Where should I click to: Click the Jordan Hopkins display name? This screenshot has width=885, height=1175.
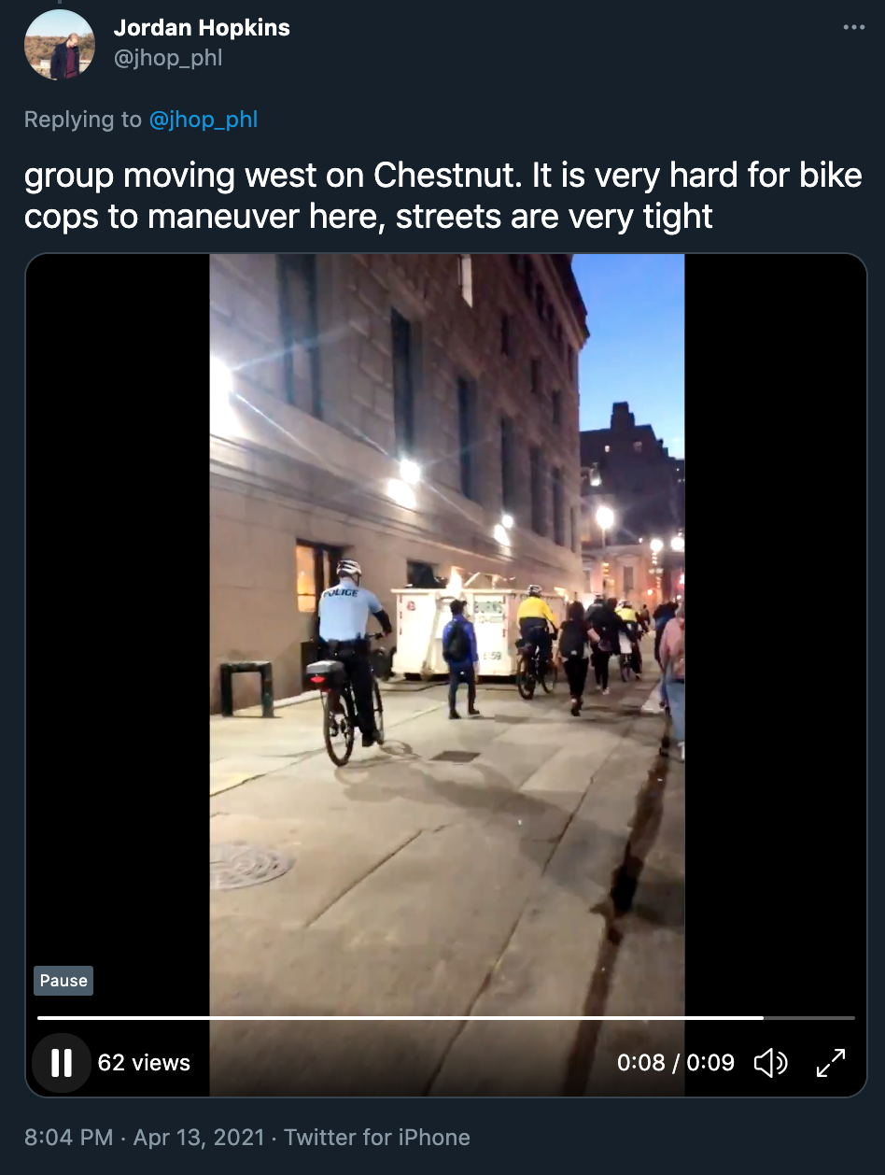pyautogui.click(x=202, y=28)
